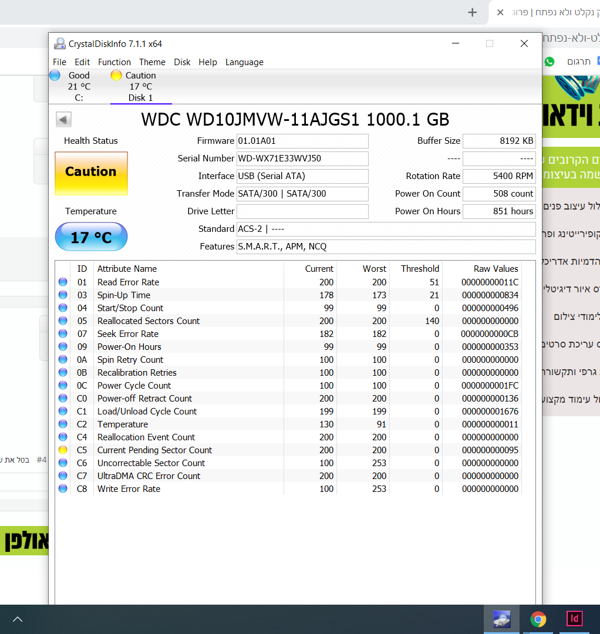Click the yellow Caution status circle icon
This screenshot has height=634, width=600.
tap(116, 75)
